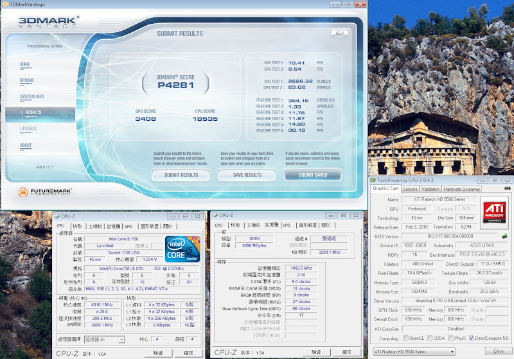Viewport: 514px width, 359px height.
Task: Click the GPU-Z screenshot camera icon
Action: point(507,188)
